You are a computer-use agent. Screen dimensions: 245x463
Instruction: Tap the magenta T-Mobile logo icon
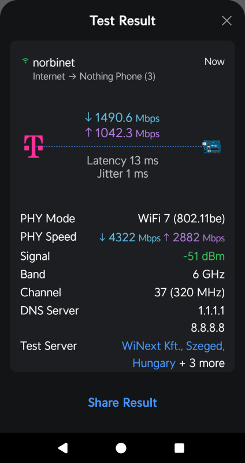tap(34, 146)
